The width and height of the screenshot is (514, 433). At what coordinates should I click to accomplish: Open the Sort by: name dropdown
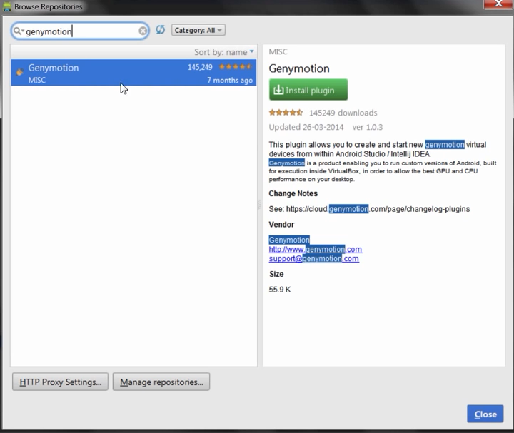(x=224, y=52)
